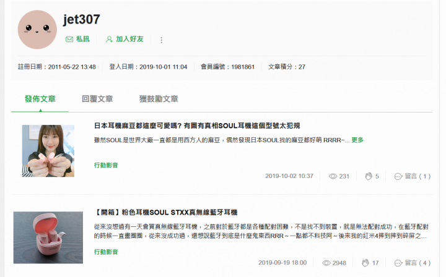This screenshot has height=277, width=446.
Task: Click the envelope icon next to 私訊
Action: (x=69, y=39)
